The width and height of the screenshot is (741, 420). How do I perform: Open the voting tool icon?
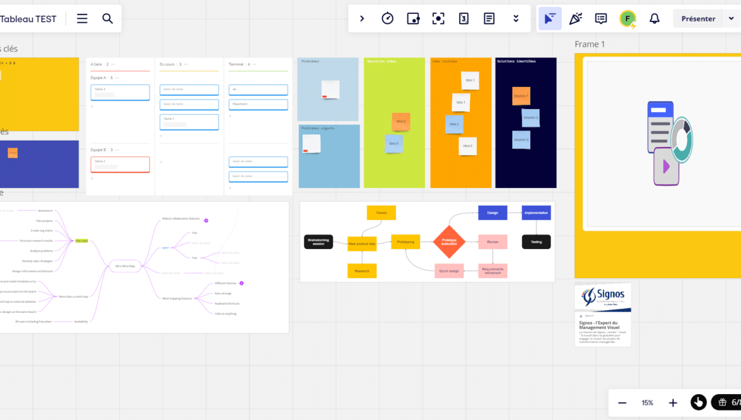(413, 19)
